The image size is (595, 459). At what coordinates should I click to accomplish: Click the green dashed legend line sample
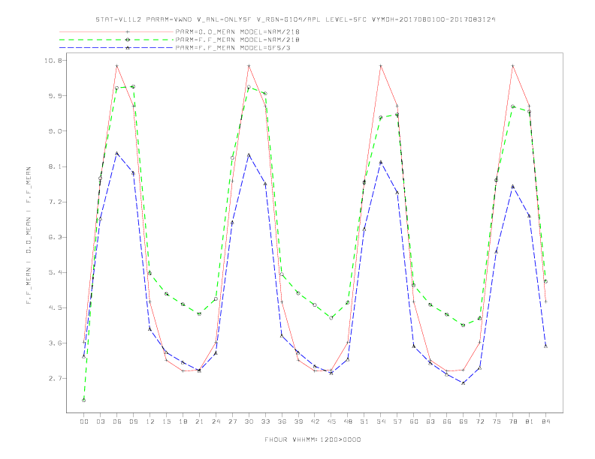click(x=116, y=40)
